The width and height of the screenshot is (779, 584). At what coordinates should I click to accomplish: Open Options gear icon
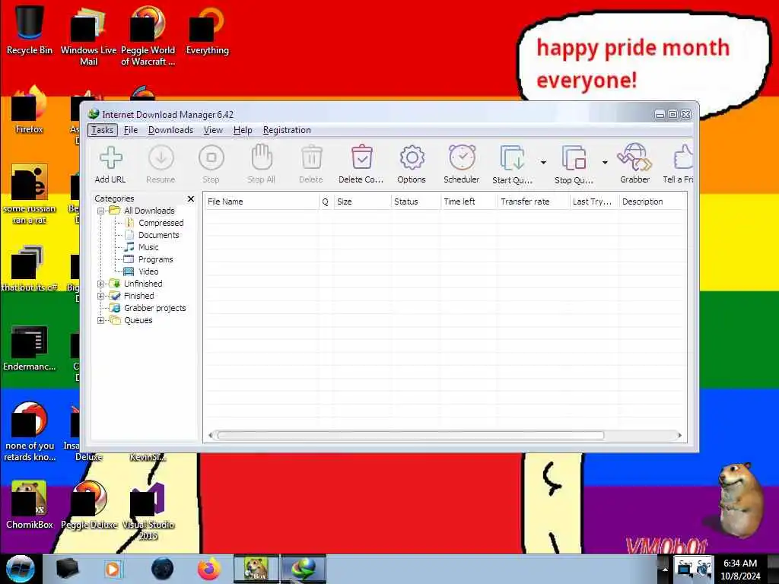point(412,158)
